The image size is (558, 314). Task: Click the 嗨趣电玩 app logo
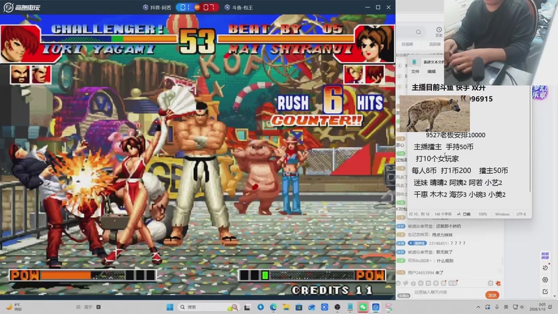pyautogui.click(x=22, y=7)
